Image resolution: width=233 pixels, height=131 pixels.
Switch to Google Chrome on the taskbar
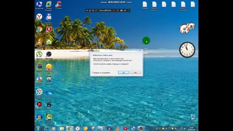[70, 128]
